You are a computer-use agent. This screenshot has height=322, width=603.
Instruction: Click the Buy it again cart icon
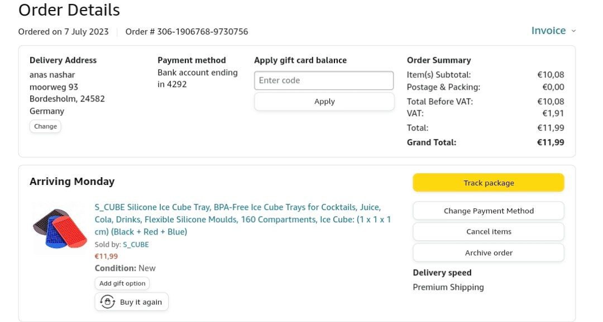point(107,302)
